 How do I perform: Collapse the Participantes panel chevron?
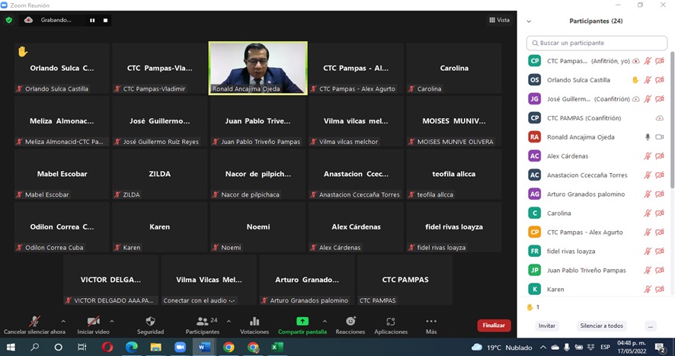pyautogui.click(x=529, y=21)
